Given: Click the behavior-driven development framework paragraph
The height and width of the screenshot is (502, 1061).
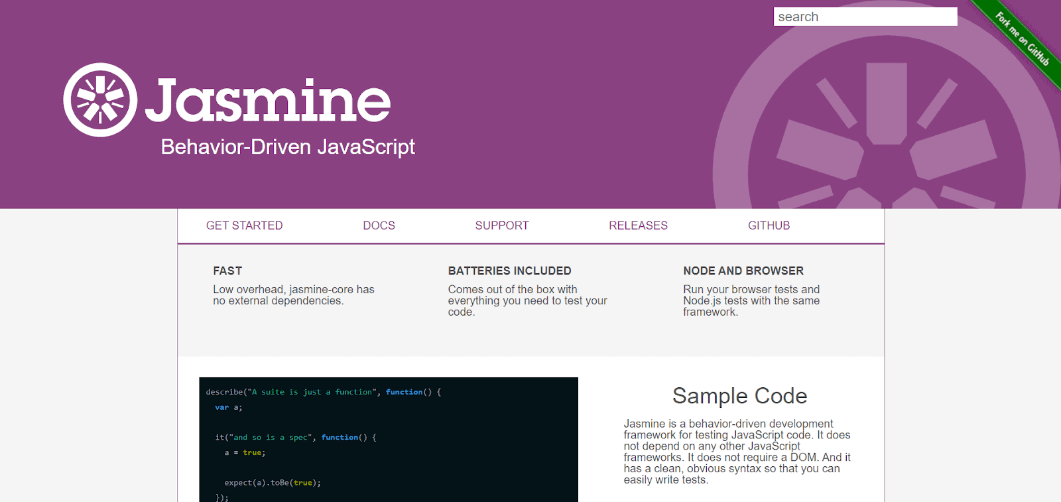Looking at the screenshot, I should tap(736, 452).
